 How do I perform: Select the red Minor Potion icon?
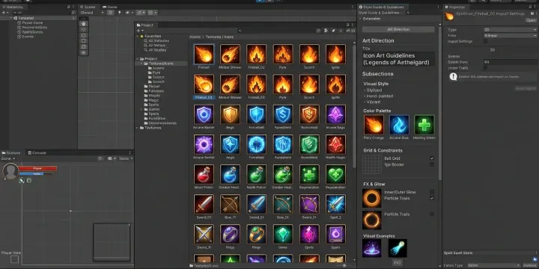pyautogui.click(x=204, y=174)
